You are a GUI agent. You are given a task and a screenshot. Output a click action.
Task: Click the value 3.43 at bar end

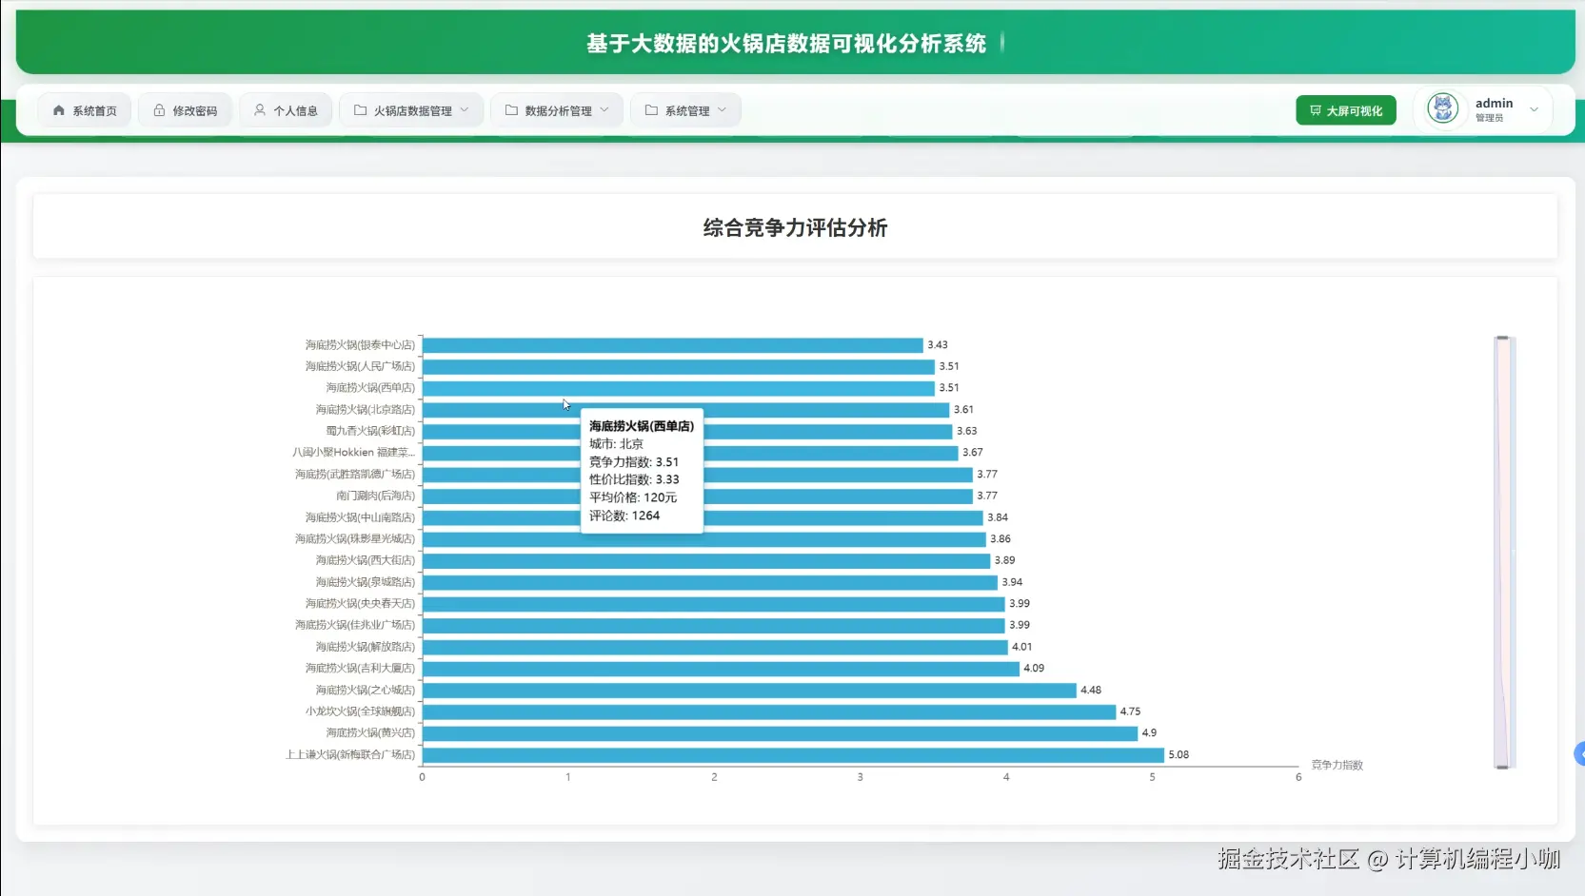pyautogui.click(x=938, y=345)
